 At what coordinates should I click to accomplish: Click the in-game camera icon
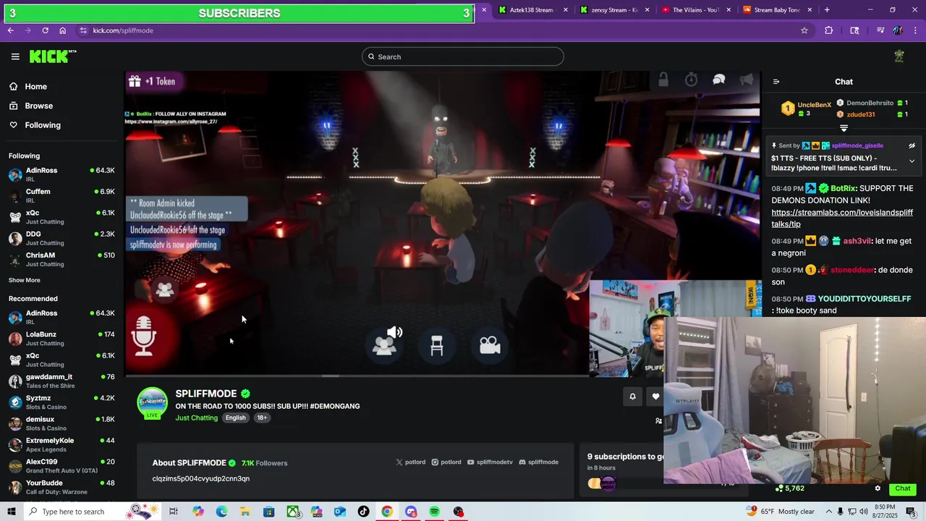pos(490,345)
